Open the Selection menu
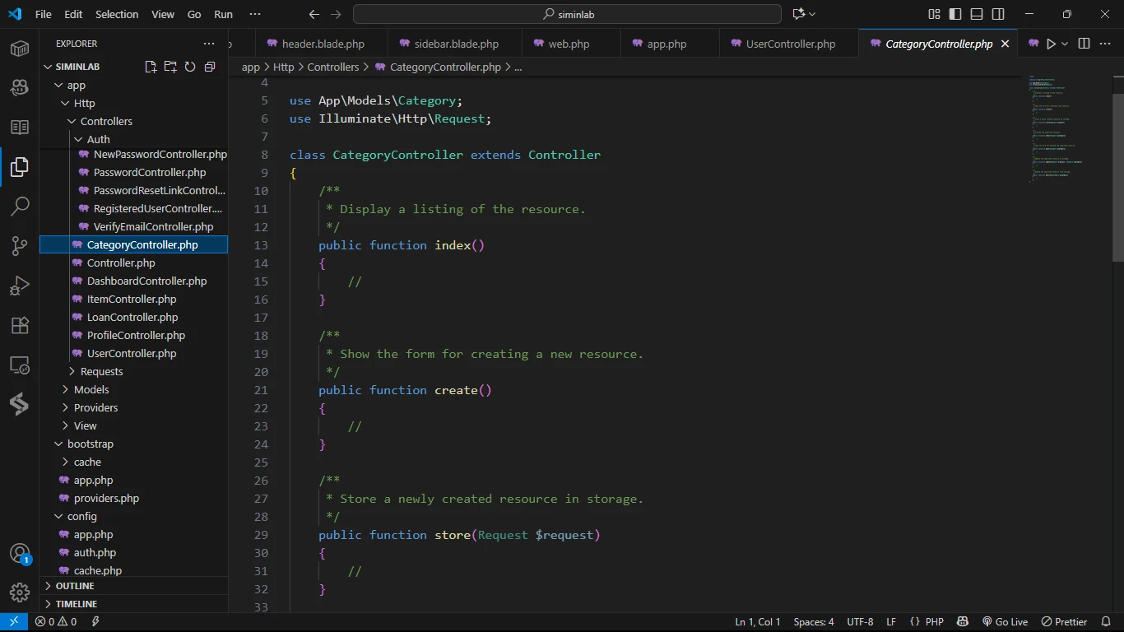The height and width of the screenshot is (632, 1124). [117, 14]
